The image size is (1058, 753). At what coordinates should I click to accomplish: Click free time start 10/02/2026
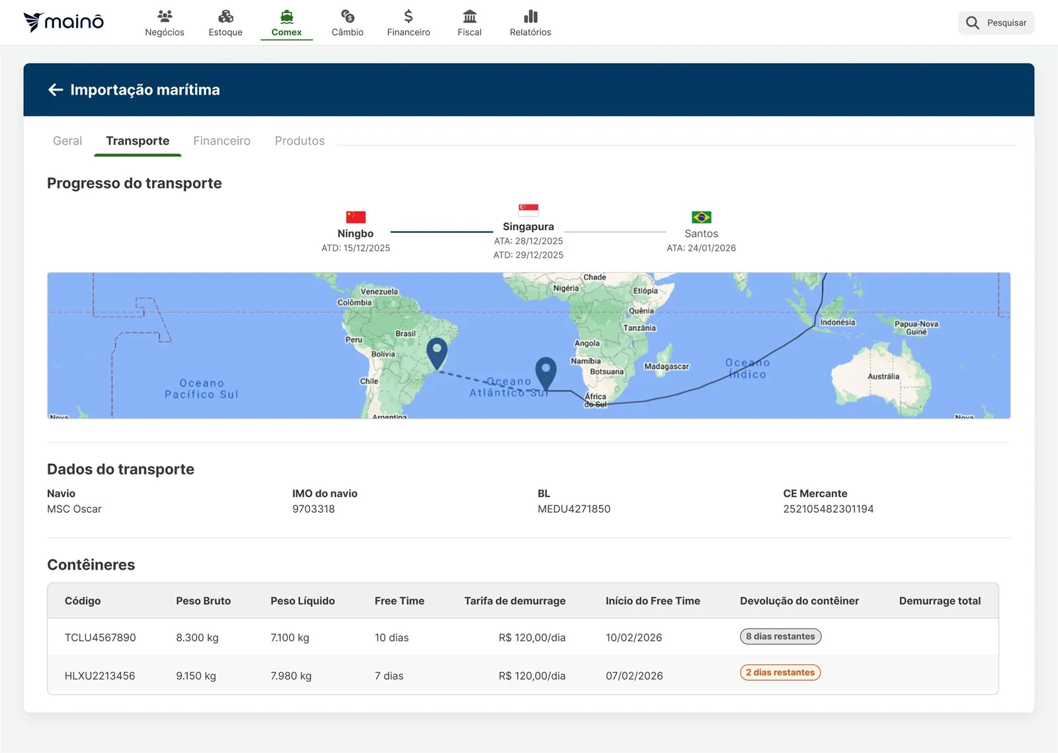633,638
